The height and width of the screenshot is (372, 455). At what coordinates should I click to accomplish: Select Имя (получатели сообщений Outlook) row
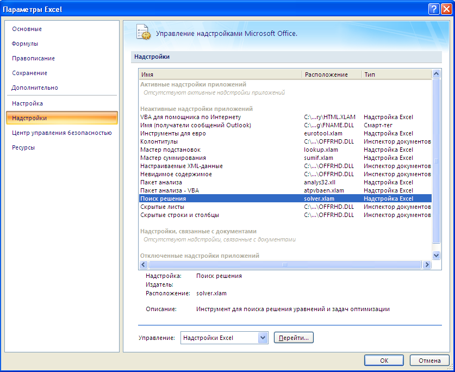tap(285, 125)
